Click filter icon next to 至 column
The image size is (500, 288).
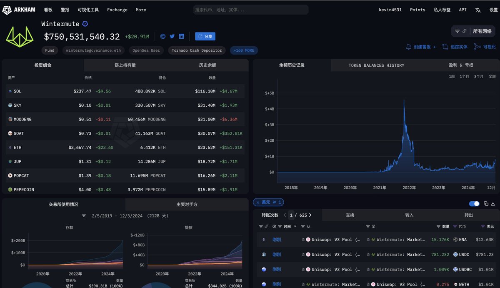click(x=368, y=226)
